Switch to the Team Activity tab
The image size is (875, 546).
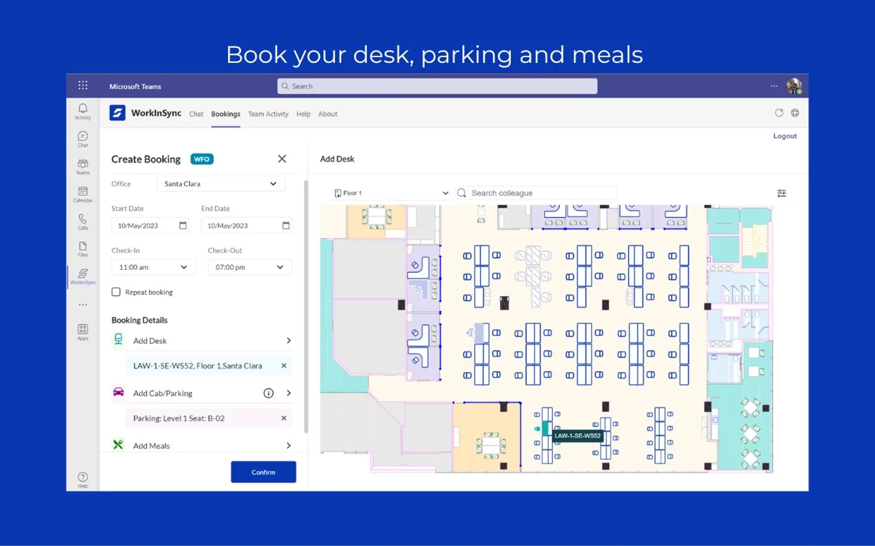pos(268,114)
